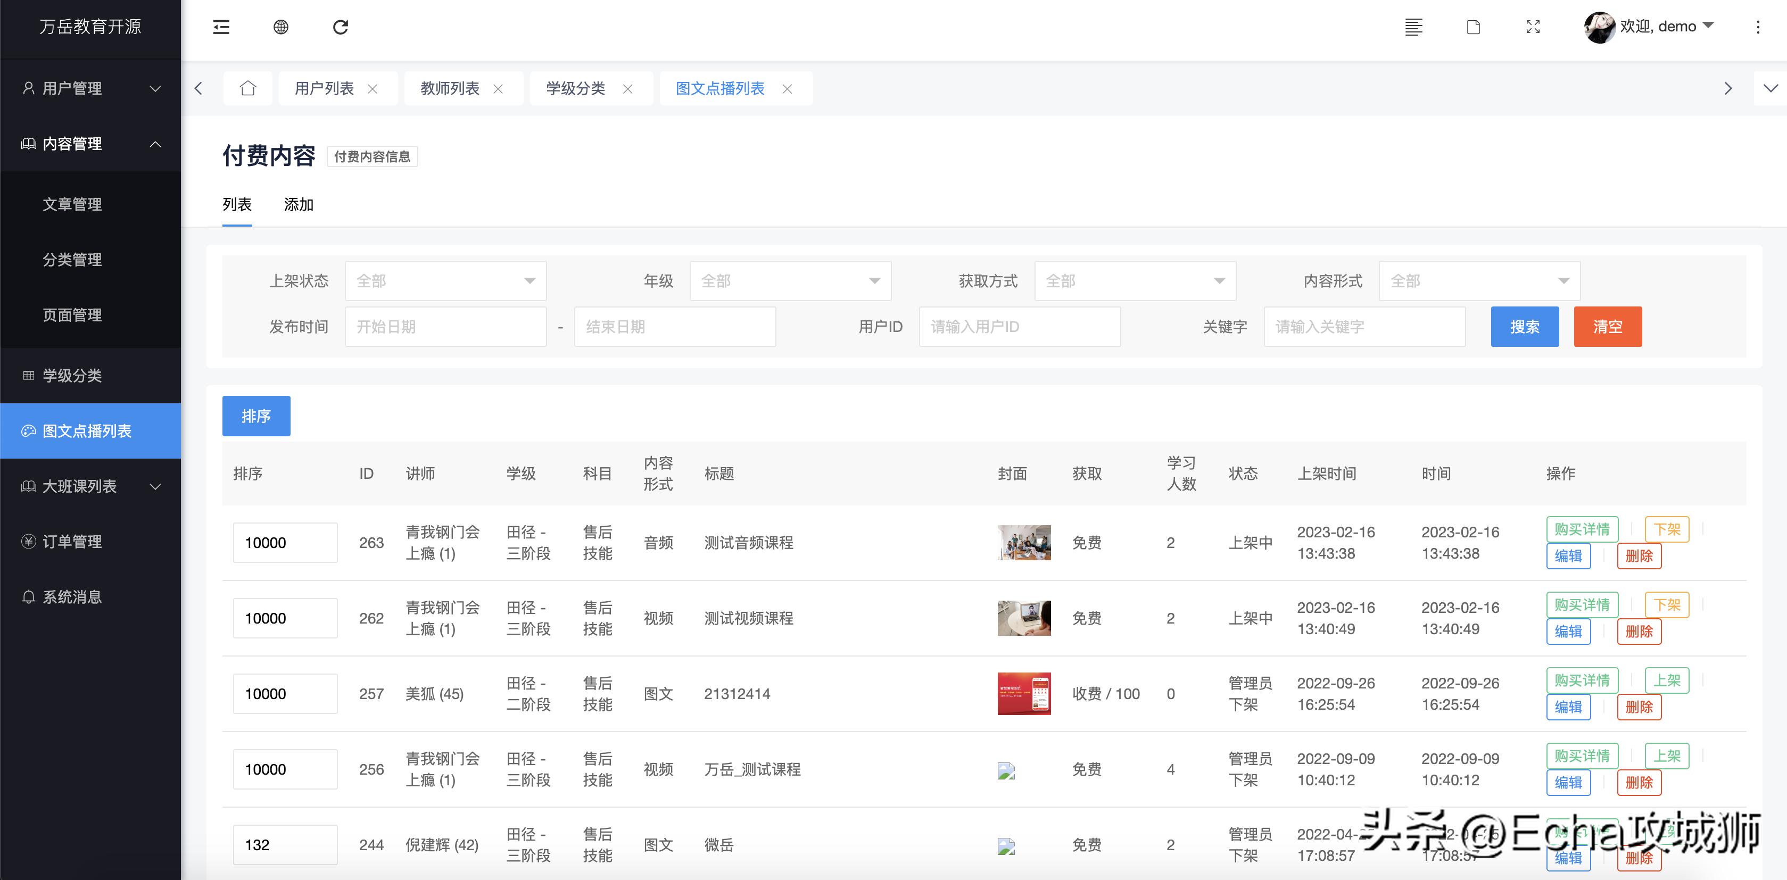Open 大班课列表 via its book icon
The image size is (1787, 880).
pos(28,486)
